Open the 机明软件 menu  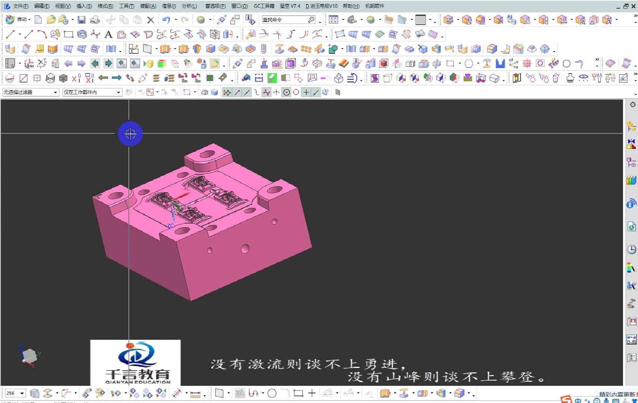coord(375,6)
